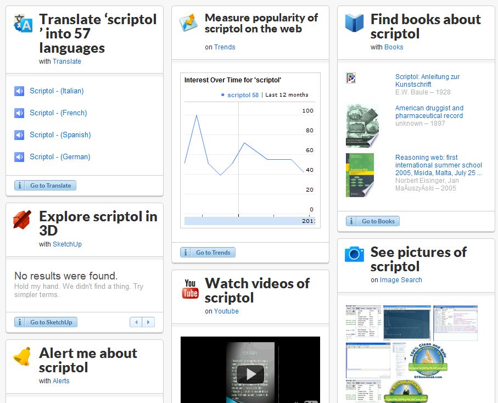Viewport: 498px width, 403px height.
Task: Click the speaker icon beside Scriptol (Spanish)
Action: pos(19,135)
